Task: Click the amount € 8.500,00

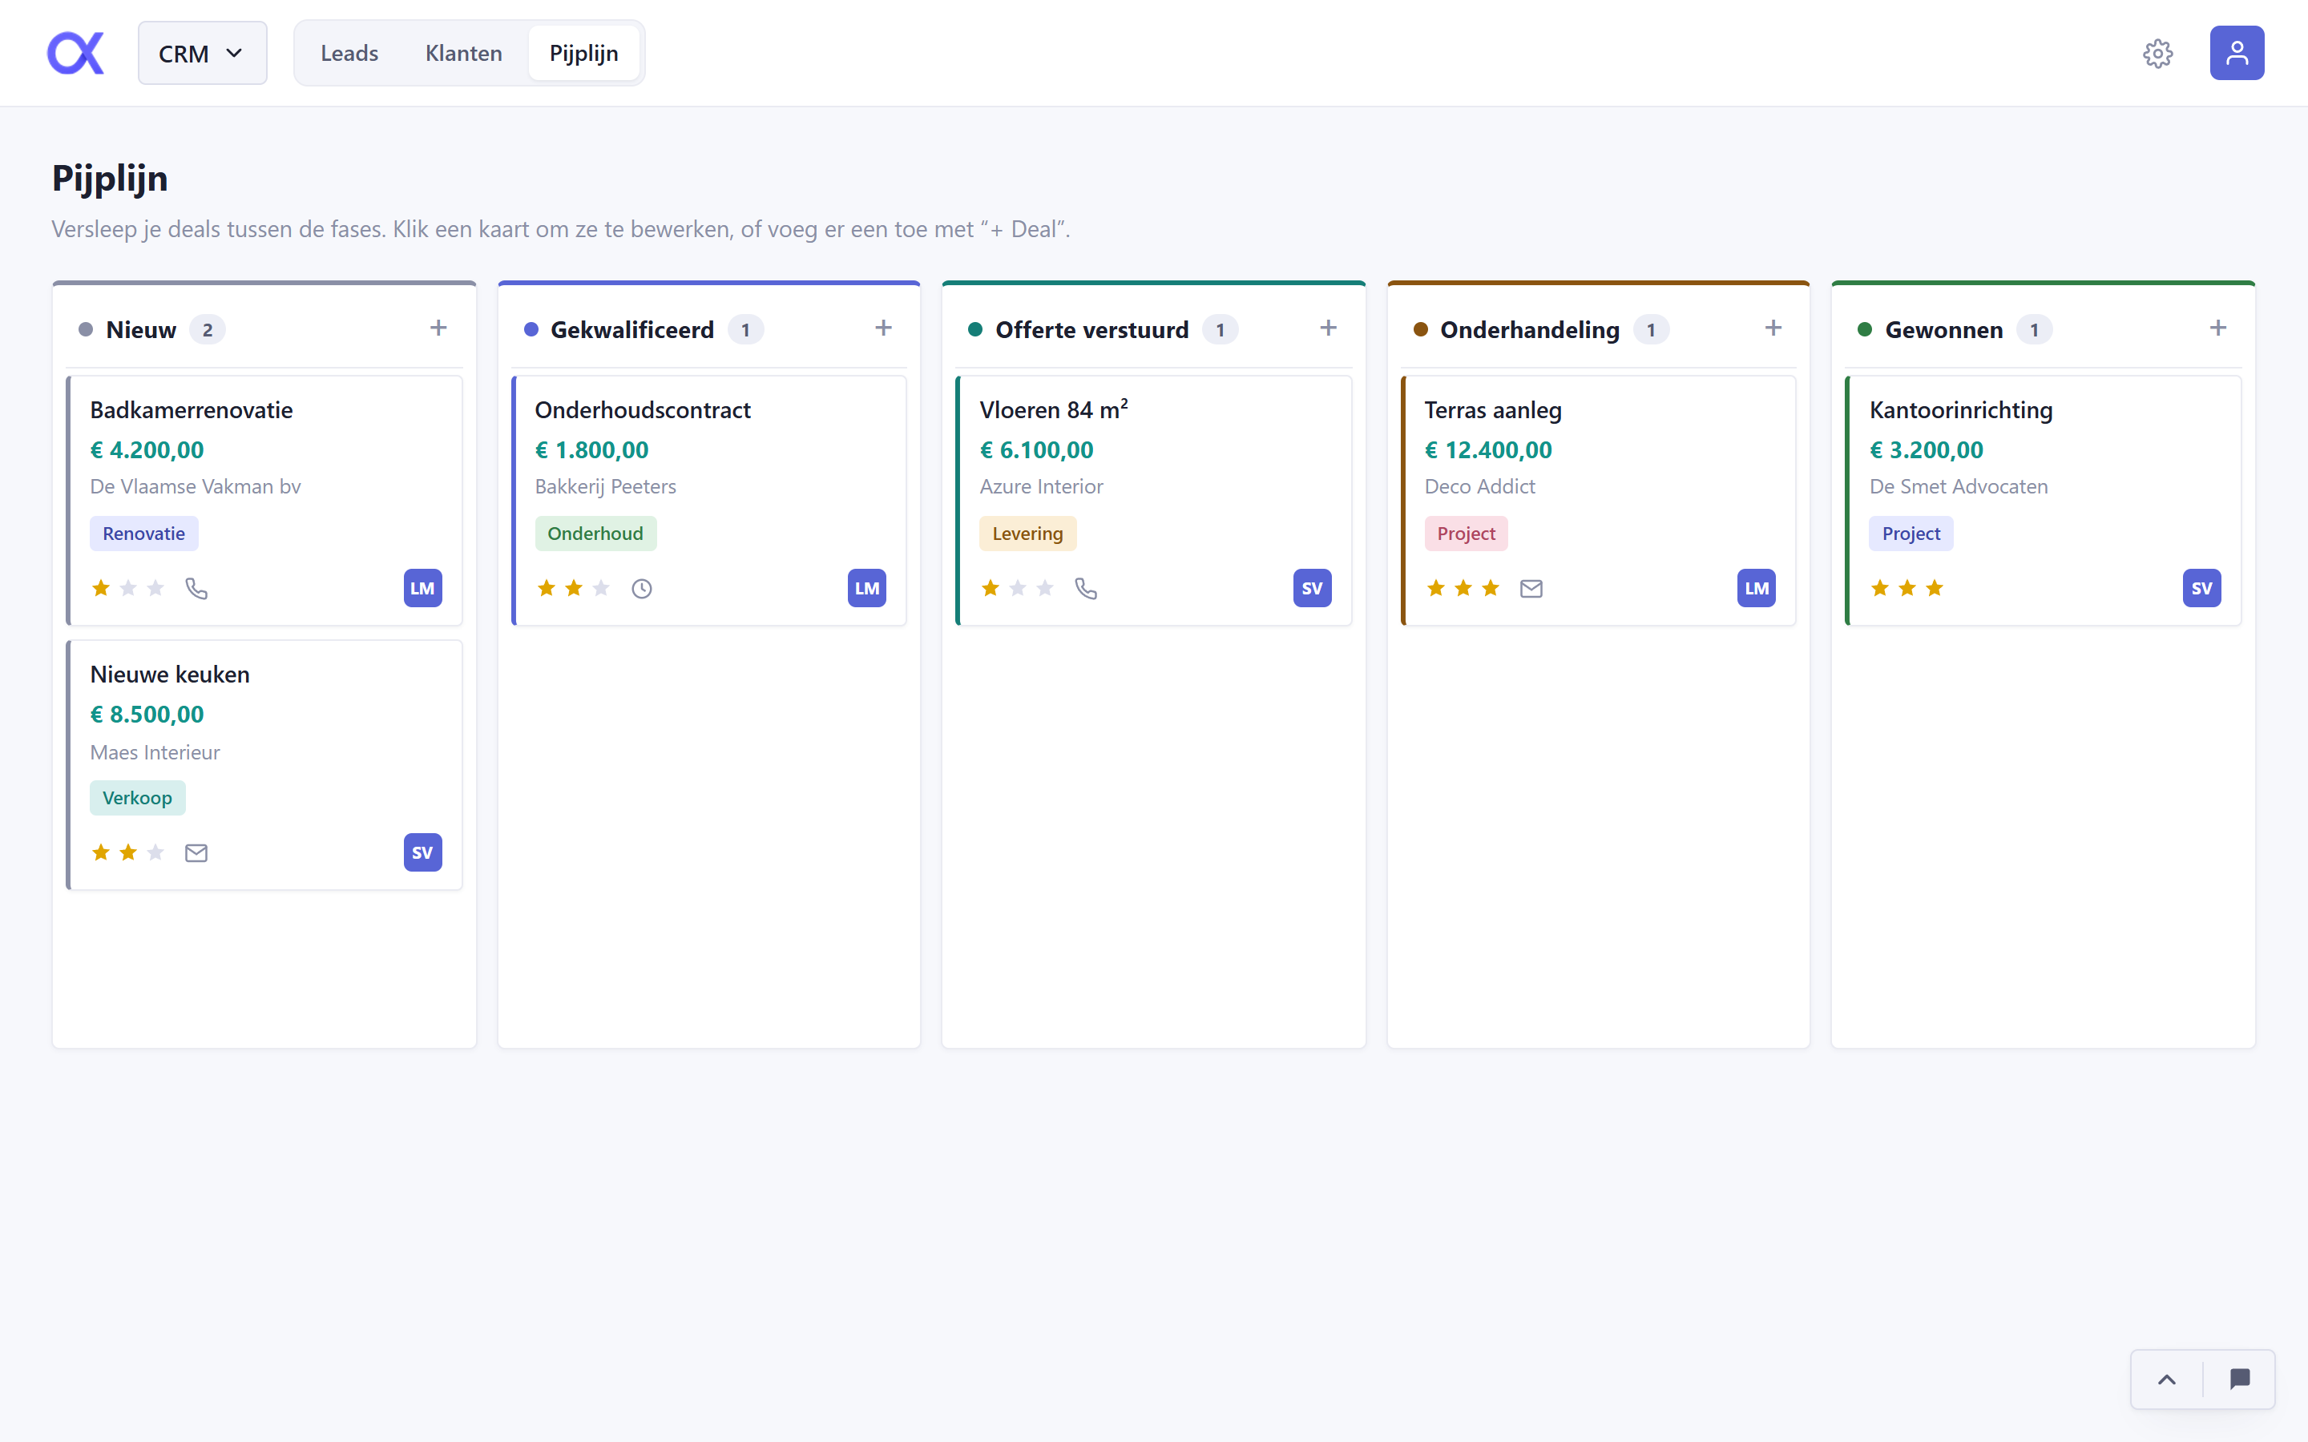Action: pyautogui.click(x=147, y=715)
